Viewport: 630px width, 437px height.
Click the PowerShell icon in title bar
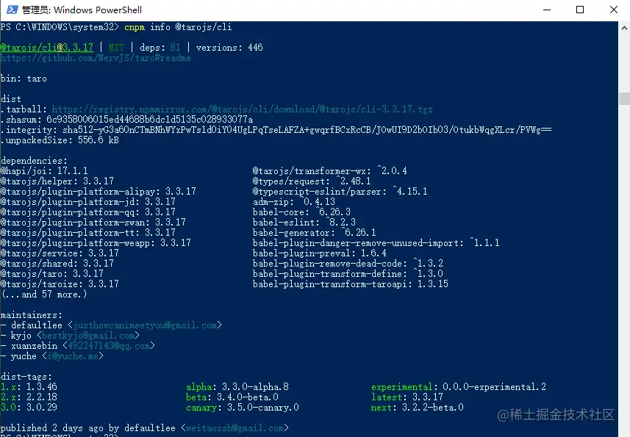click(11, 10)
